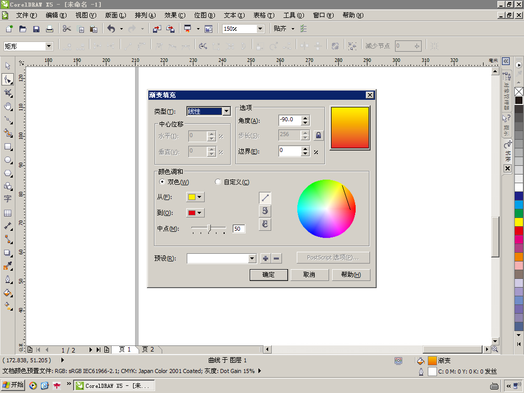Add preset with the plus button

[x=266, y=258]
